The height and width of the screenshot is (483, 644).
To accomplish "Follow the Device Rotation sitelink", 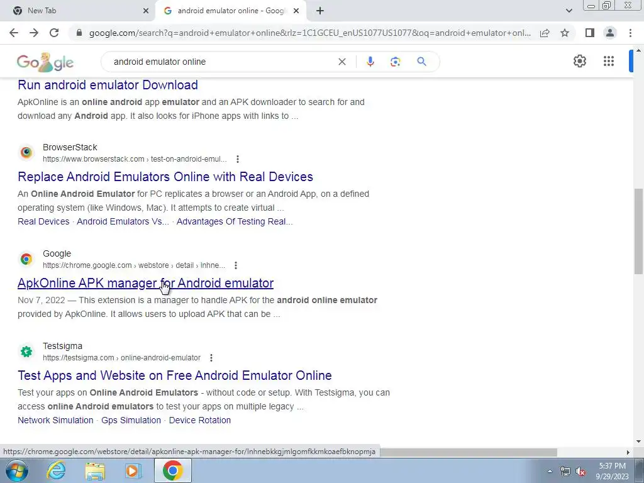I will click(199, 420).
